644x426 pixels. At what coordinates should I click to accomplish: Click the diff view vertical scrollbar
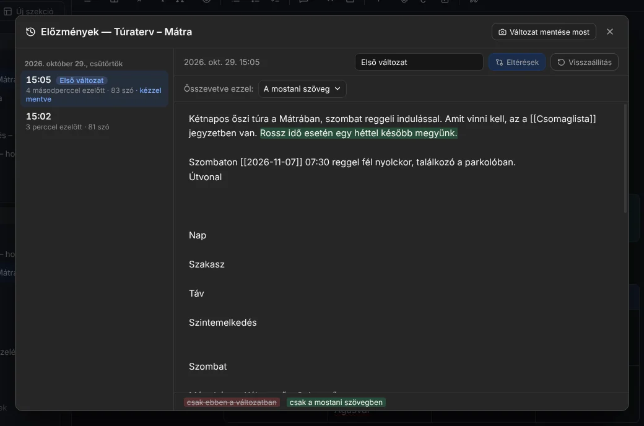coord(625,159)
